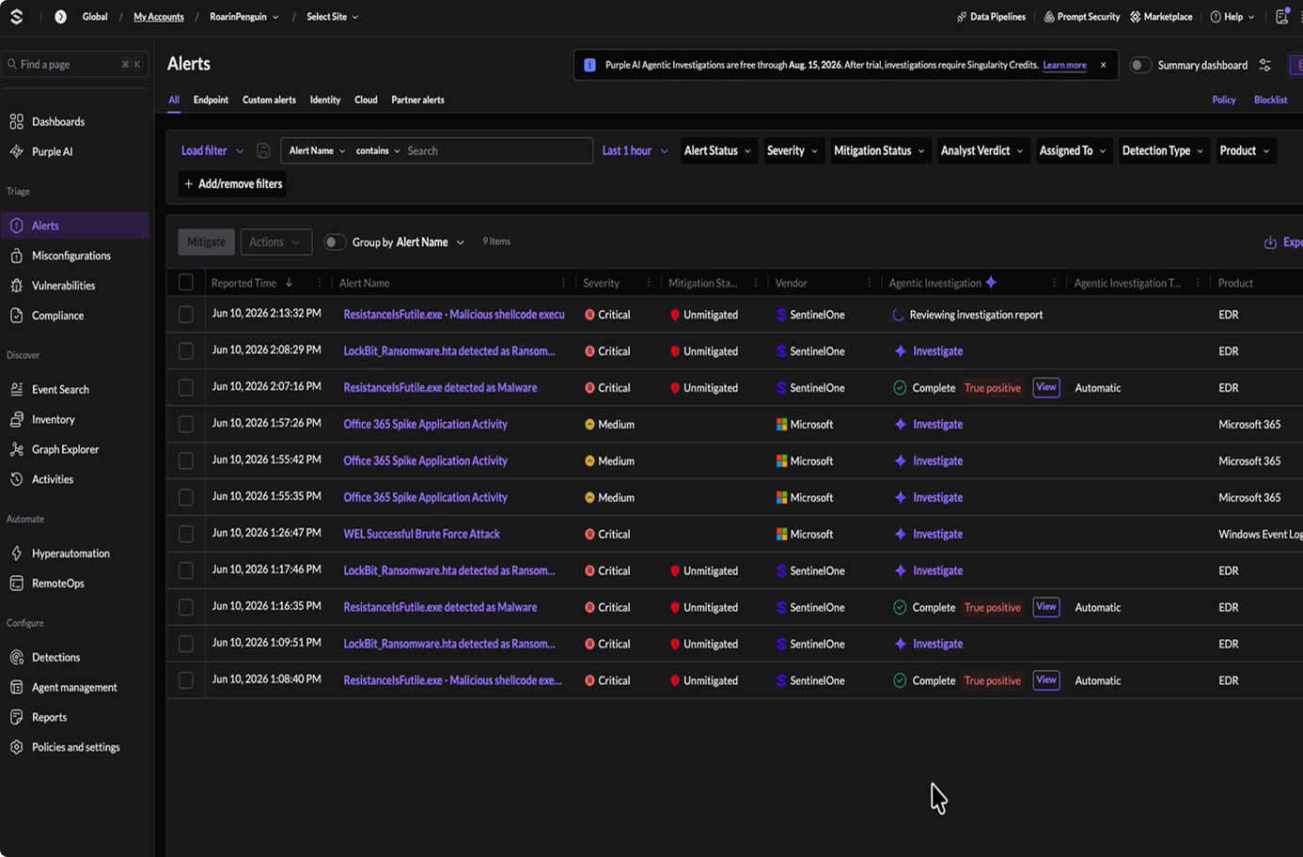Expand the Analyst Verdict filter
The height and width of the screenshot is (857, 1303).
[981, 150]
